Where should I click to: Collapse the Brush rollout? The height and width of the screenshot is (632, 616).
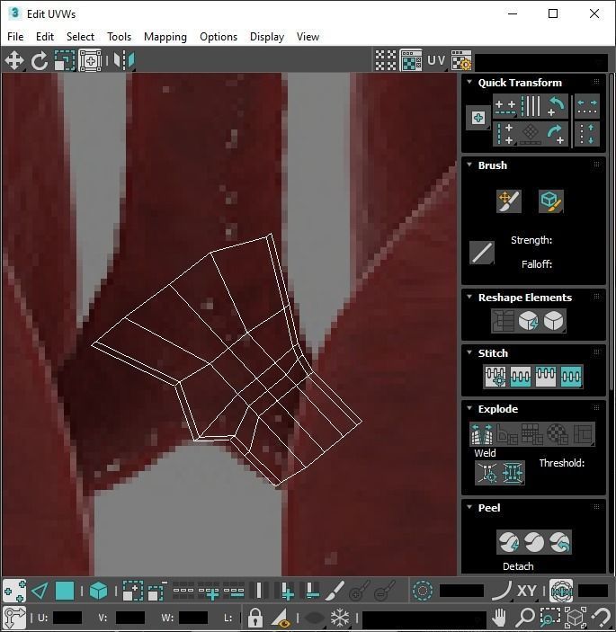click(469, 165)
